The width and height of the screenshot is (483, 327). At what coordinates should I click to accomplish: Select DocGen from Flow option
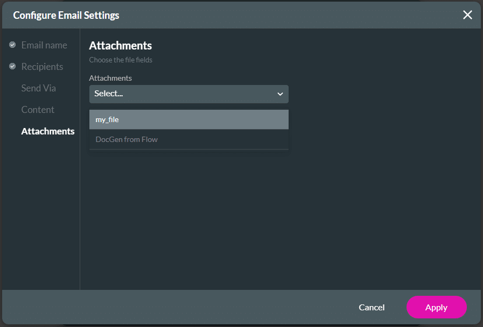pyautogui.click(x=188, y=139)
